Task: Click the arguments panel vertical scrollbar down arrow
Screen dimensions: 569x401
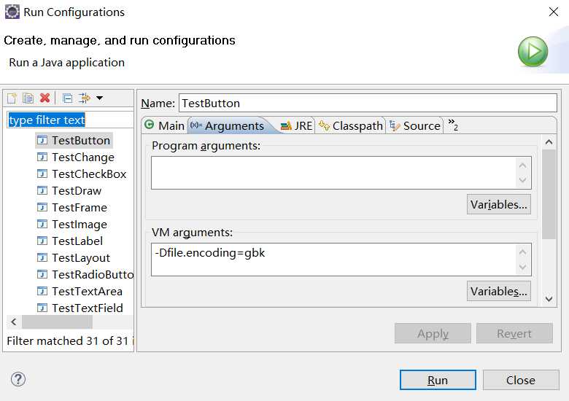Action: 549,299
